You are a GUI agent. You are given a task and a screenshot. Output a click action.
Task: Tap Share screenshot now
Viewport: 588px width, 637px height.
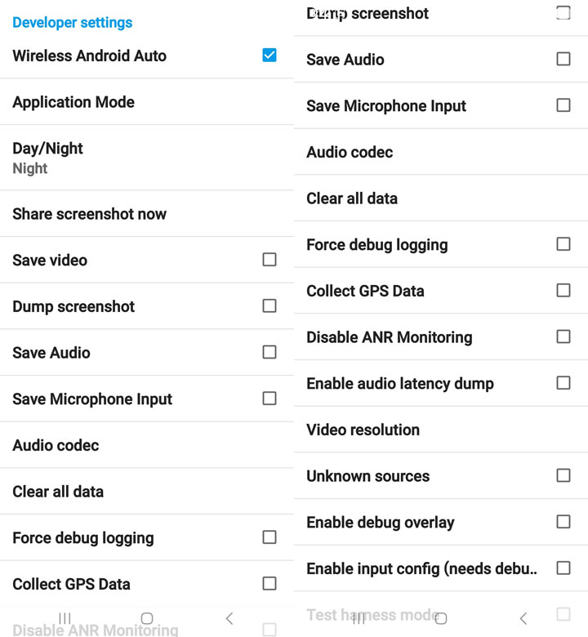pyautogui.click(x=89, y=214)
